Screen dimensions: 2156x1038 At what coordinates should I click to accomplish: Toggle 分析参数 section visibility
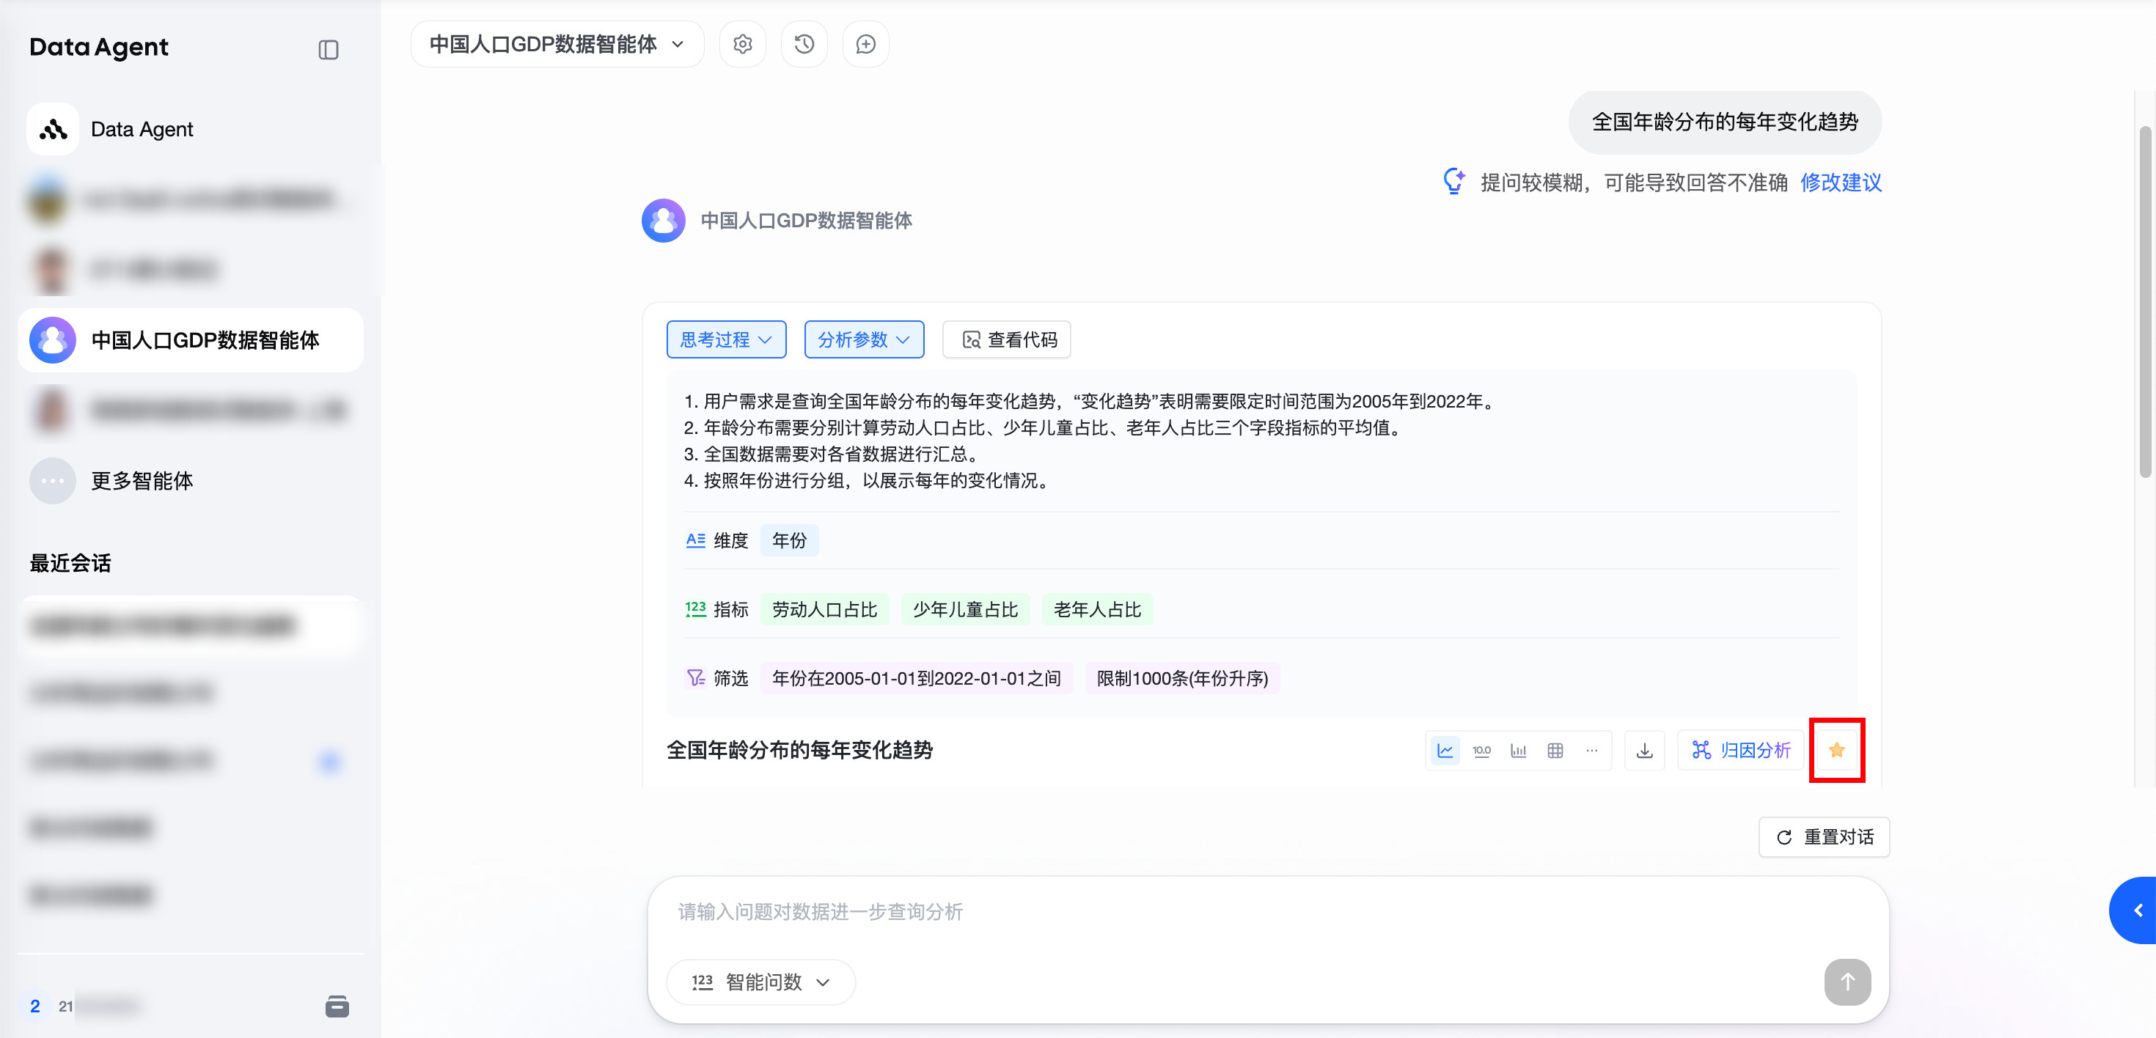click(x=863, y=339)
